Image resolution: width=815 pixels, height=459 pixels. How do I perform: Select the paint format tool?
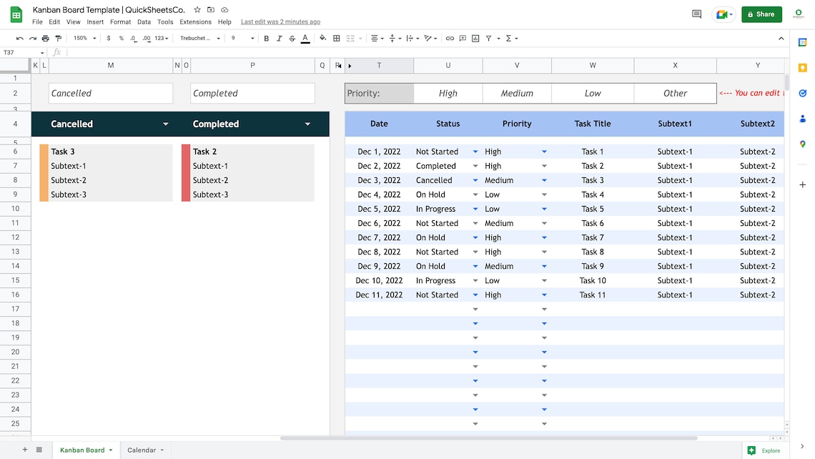(59, 39)
